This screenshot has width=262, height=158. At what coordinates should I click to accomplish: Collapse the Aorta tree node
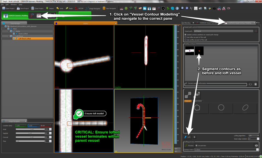(x=8, y=31)
